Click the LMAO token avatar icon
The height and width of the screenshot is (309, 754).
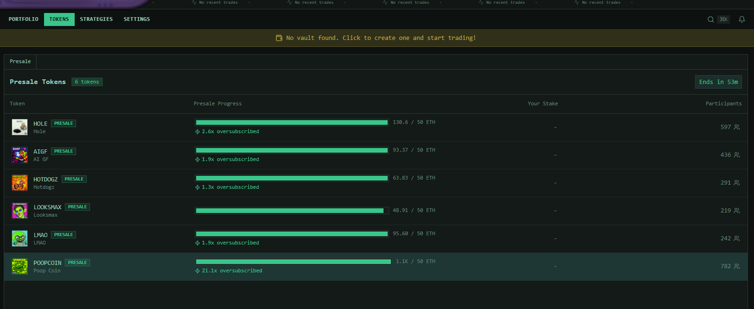click(19, 238)
